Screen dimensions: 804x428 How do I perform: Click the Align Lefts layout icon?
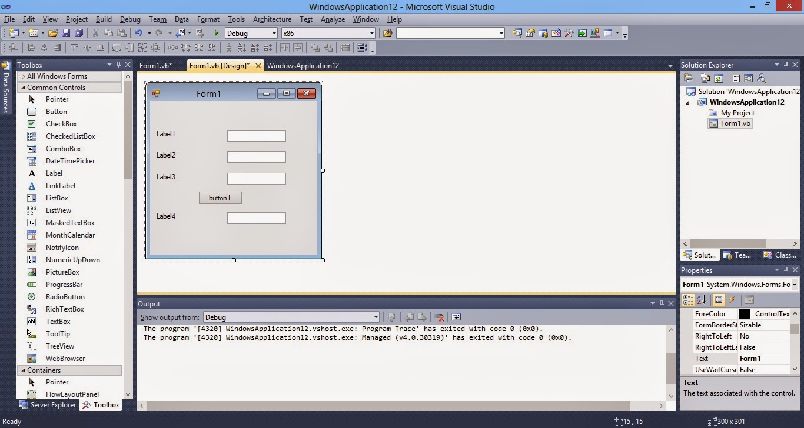[31, 48]
